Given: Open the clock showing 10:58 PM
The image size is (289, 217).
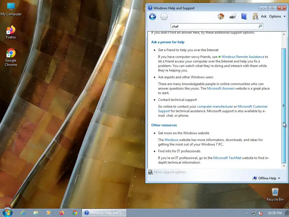Looking at the screenshot, I should (x=275, y=213).
